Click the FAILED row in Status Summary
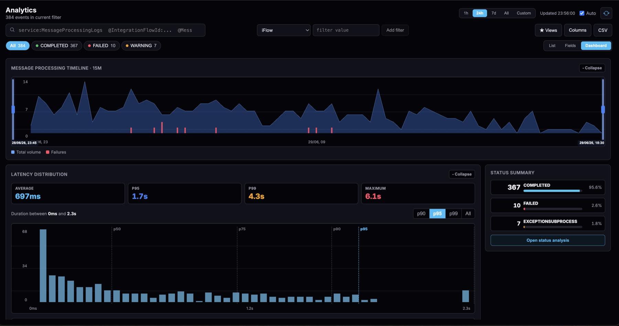This screenshot has height=326, width=619. [x=547, y=205]
